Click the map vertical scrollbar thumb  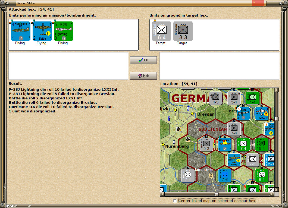coord(277,119)
